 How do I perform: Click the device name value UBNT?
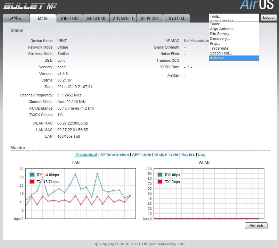(x=62, y=41)
